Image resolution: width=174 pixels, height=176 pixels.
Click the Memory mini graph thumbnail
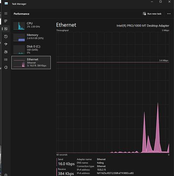coord(19,37)
